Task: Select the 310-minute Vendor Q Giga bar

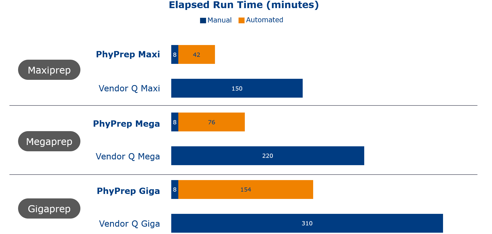Action: (x=307, y=223)
